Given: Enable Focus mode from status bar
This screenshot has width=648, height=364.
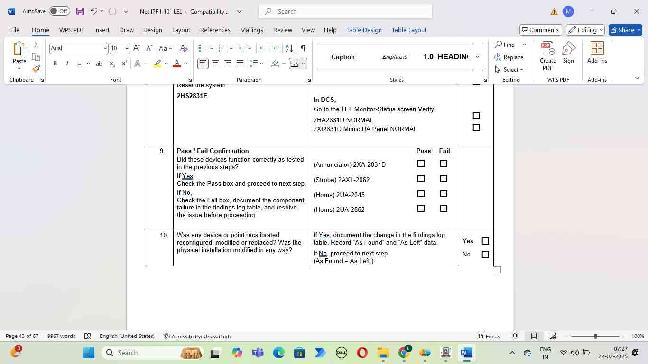Looking at the screenshot, I should click(x=489, y=336).
